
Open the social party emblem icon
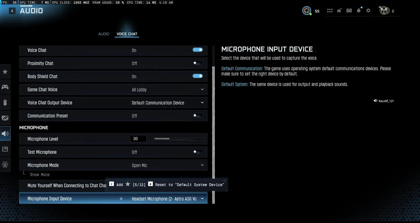[x=384, y=11]
